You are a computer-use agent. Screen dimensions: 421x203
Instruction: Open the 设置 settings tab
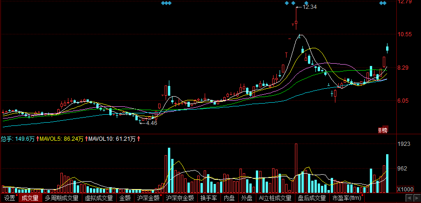coord(10,198)
